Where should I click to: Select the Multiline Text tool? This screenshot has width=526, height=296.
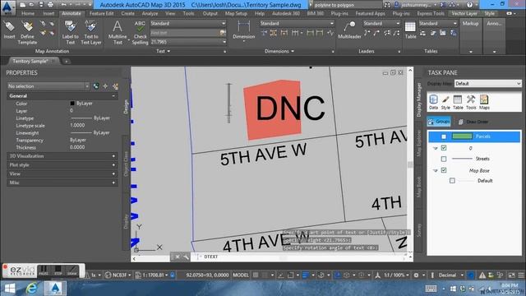pyautogui.click(x=118, y=33)
